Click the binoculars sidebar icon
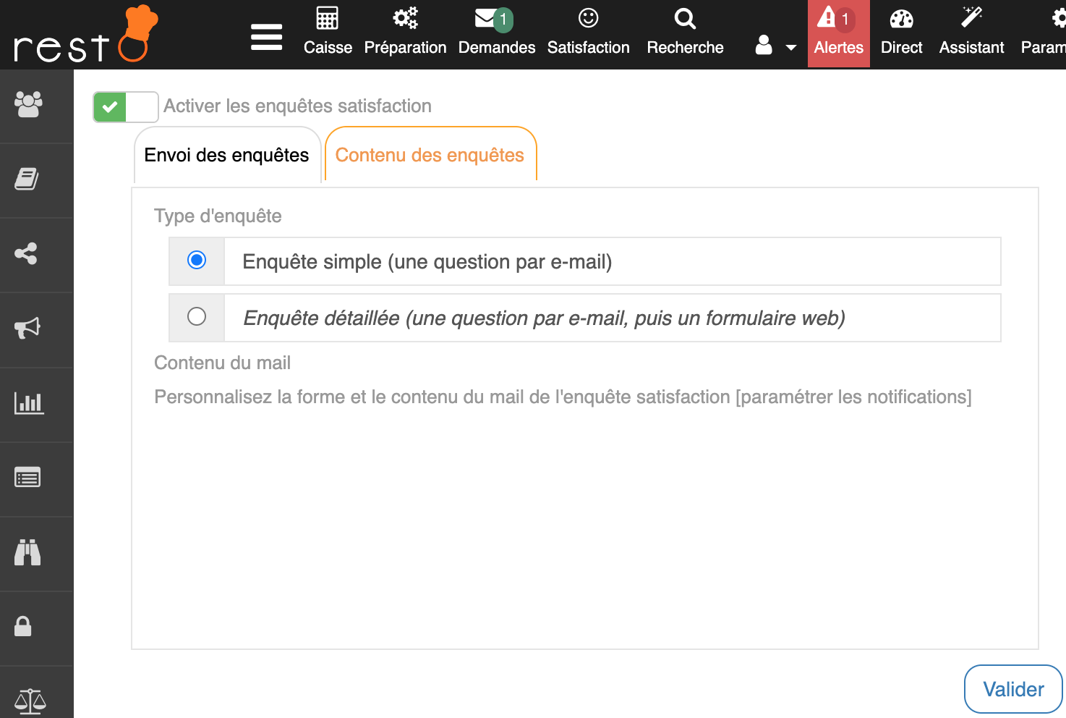This screenshot has width=1066, height=718. coord(28,552)
